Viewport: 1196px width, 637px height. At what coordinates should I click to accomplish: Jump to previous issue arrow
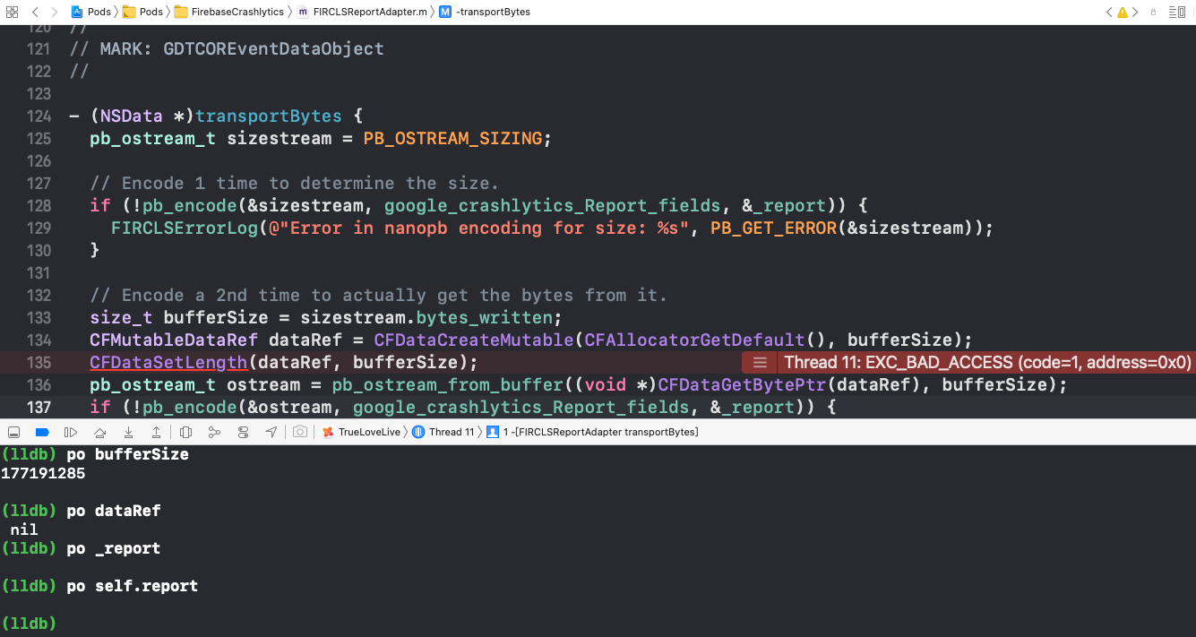pyautogui.click(x=1109, y=12)
